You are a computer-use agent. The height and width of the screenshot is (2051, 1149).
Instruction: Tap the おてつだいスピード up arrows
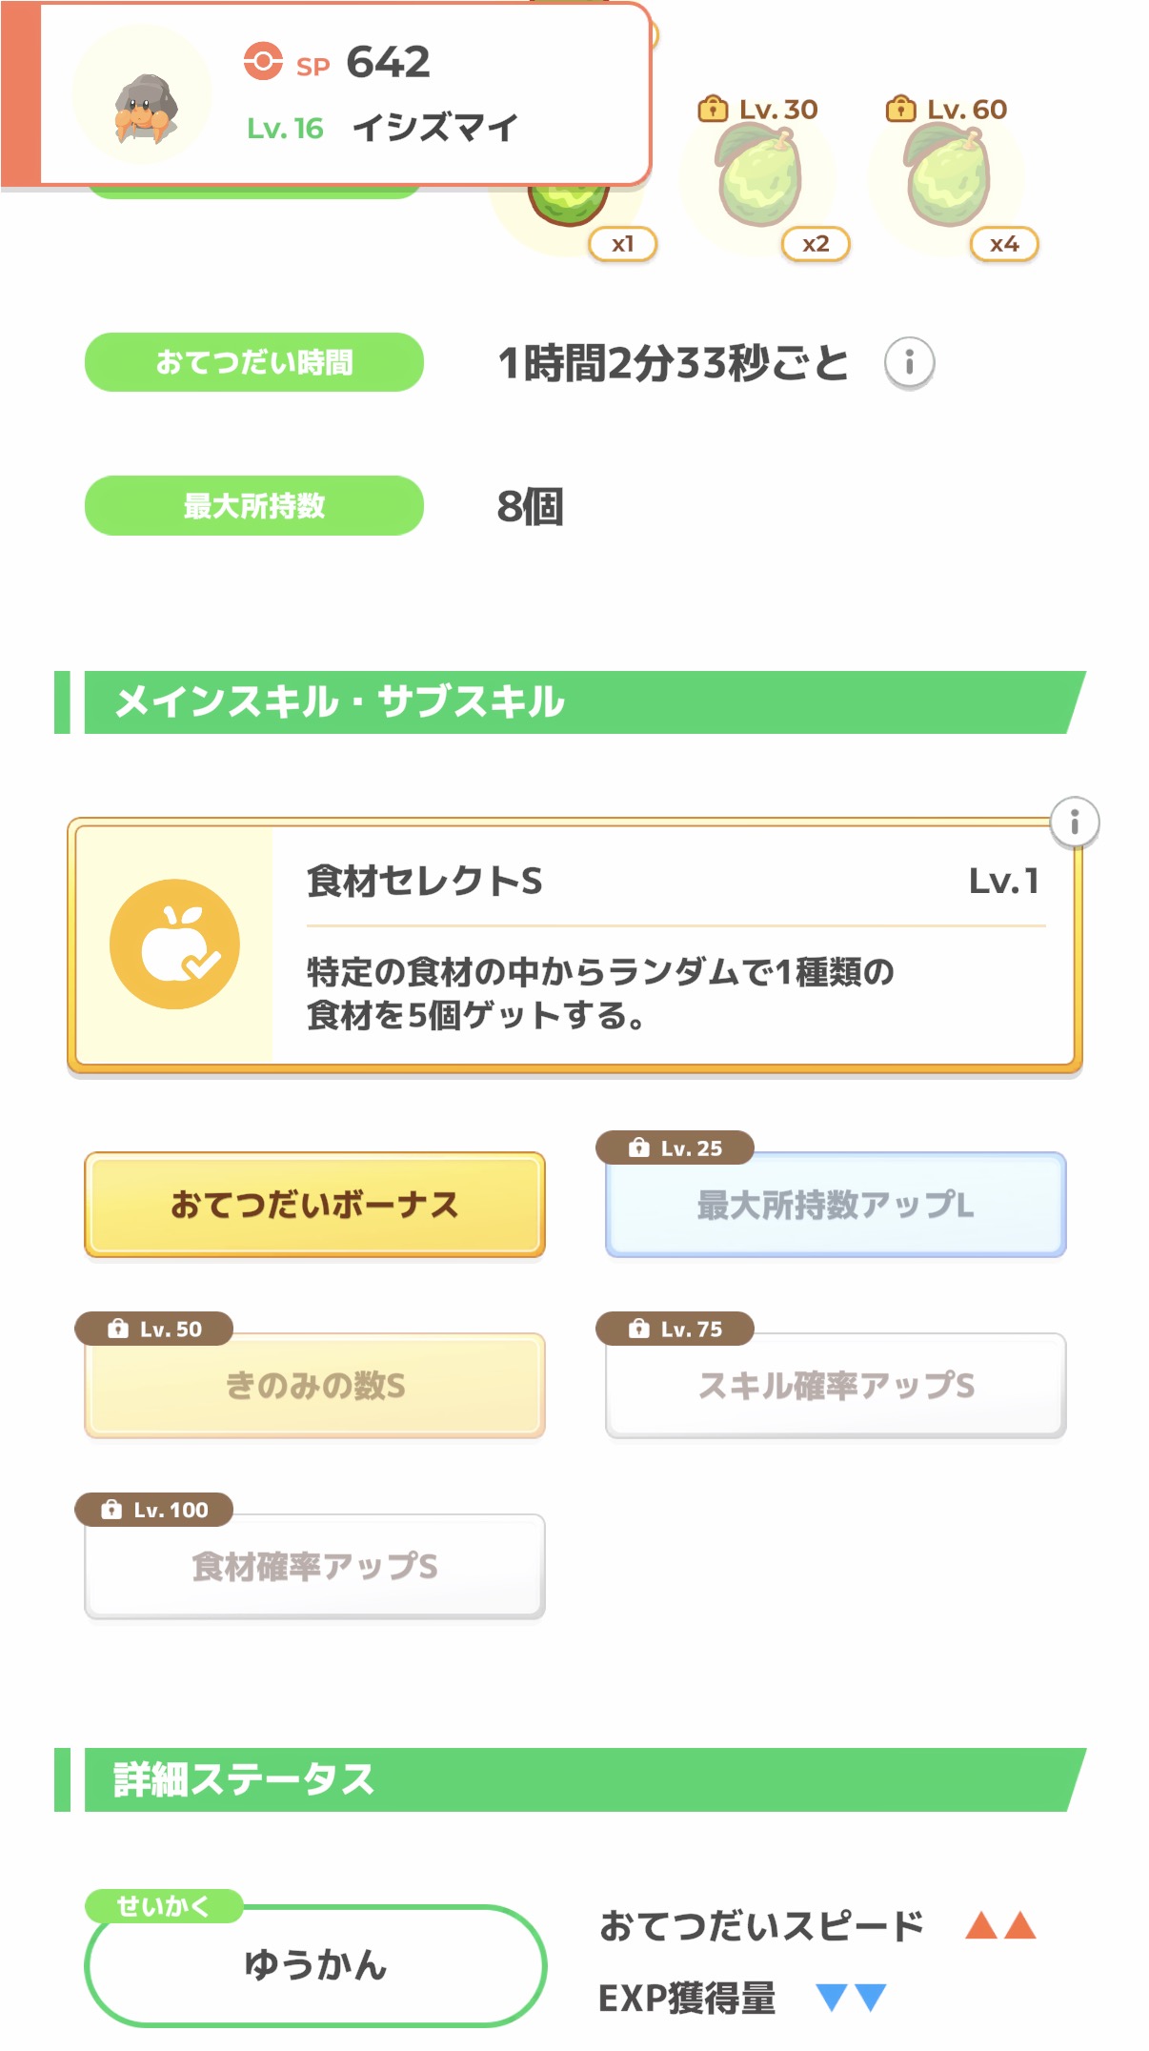[999, 1925]
